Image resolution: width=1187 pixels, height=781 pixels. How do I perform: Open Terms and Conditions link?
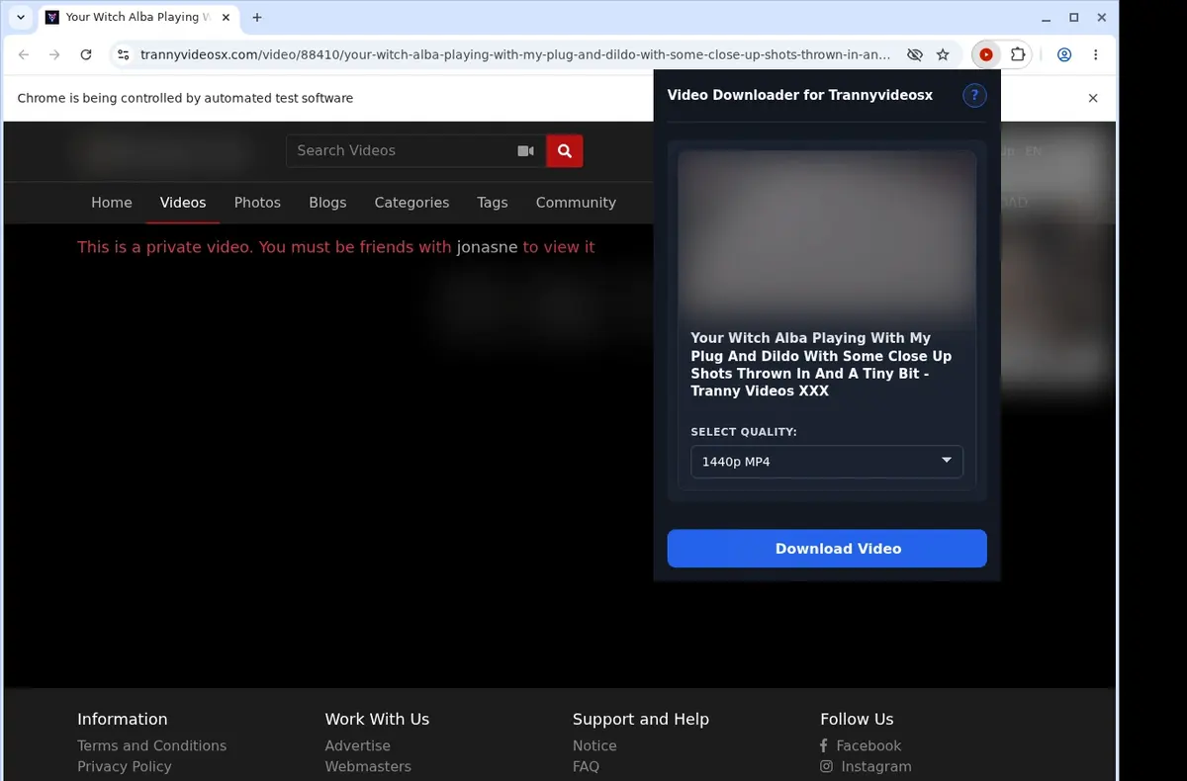(152, 745)
